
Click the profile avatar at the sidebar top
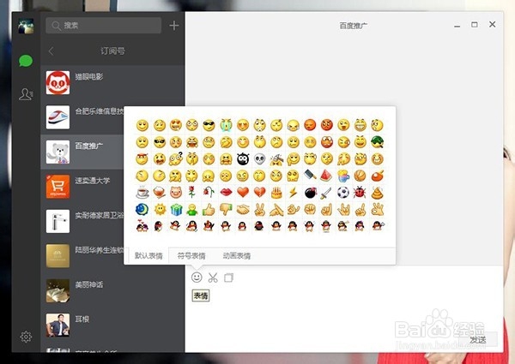26,27
